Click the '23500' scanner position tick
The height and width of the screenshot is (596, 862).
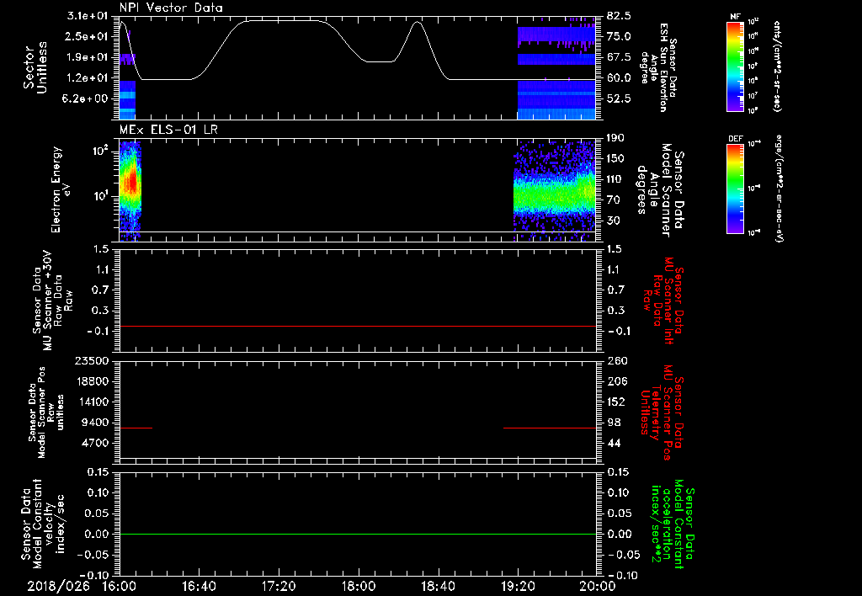click(x=92, y=360)
